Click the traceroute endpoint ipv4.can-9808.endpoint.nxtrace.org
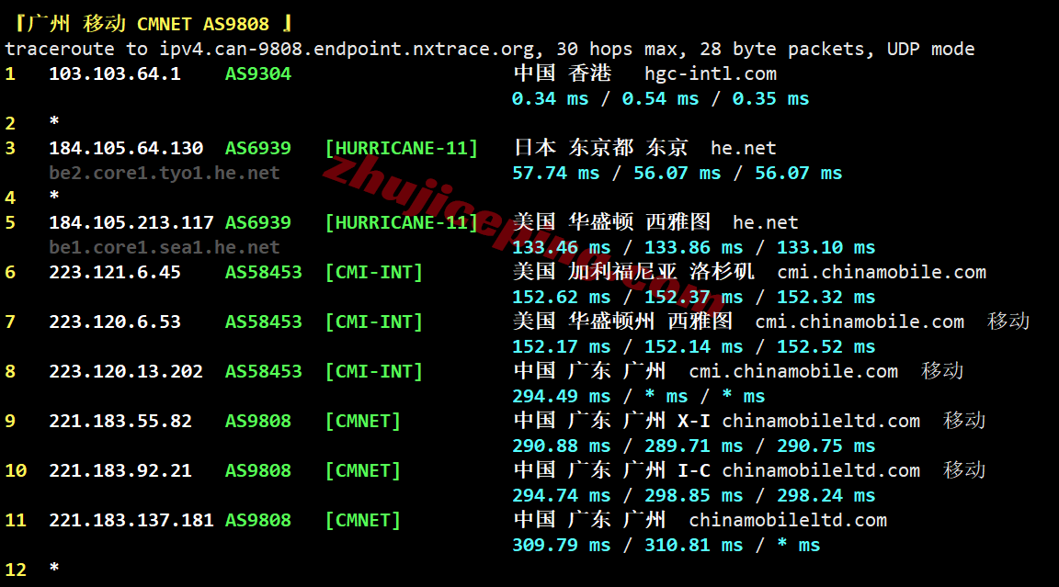 pyautogui.click(x=347, y=50)
